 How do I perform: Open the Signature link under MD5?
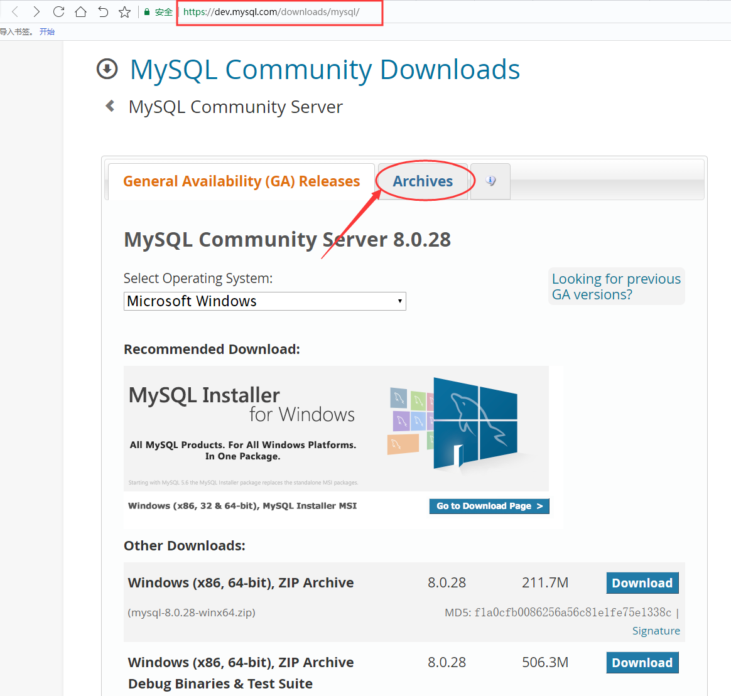tap(656, 631)
